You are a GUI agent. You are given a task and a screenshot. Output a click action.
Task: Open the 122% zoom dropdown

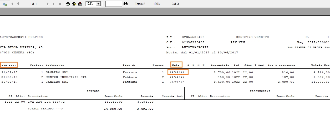click(99, 4)
